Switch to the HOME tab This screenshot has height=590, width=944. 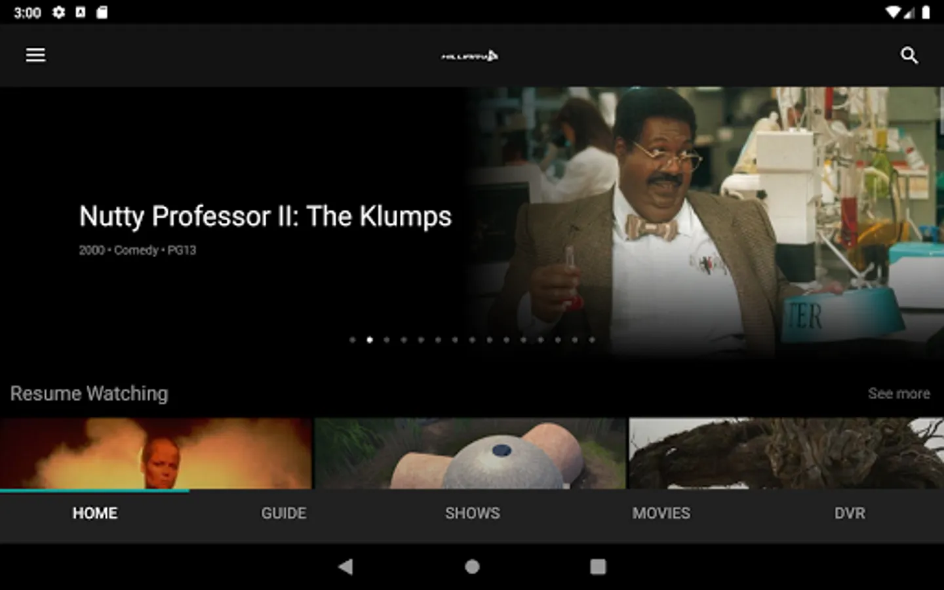pyautogui.click(x=94, y=513)
